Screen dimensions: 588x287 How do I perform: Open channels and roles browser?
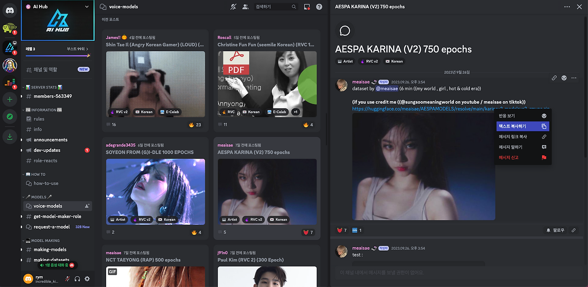(x=58, y=69)
